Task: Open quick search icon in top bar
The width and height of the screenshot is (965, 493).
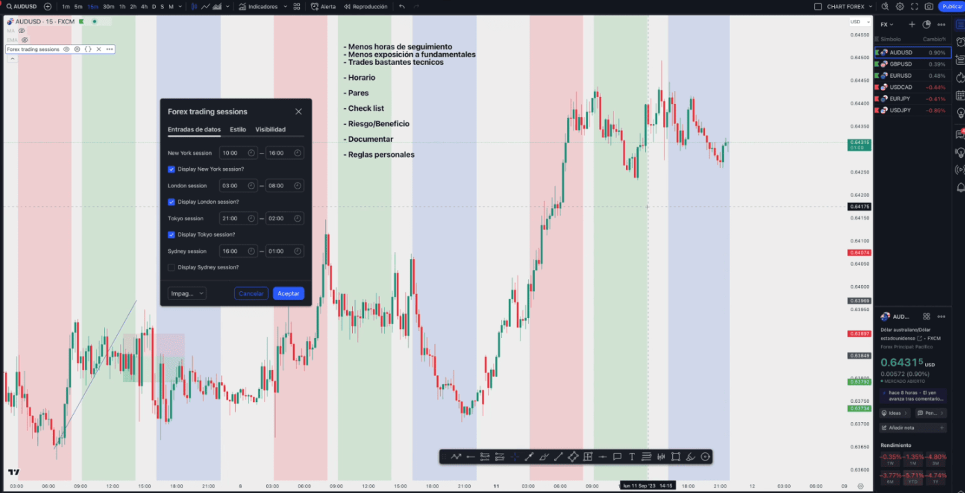Action: (x=885, y=6)
